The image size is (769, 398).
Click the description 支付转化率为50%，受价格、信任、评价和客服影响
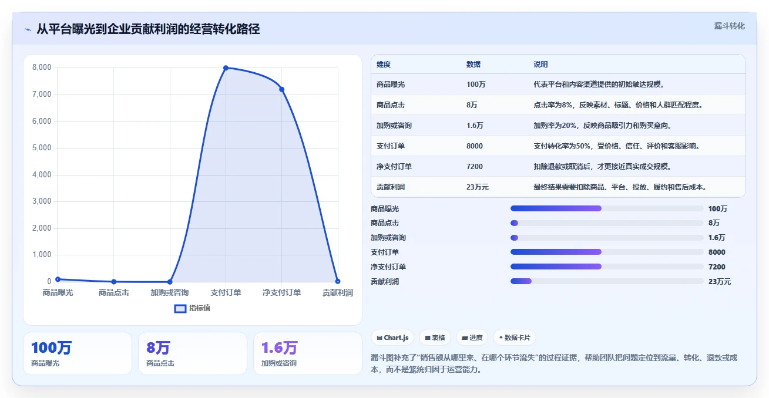pyautogui.click(x=616, y=146)
